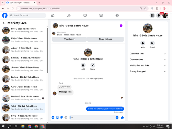Screen dimensions: 172x129
Task: Click the View buyer button
Action: (x=69, y=39)
